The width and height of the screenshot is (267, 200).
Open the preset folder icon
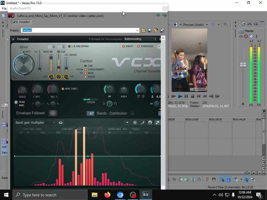tap(143, 30)
